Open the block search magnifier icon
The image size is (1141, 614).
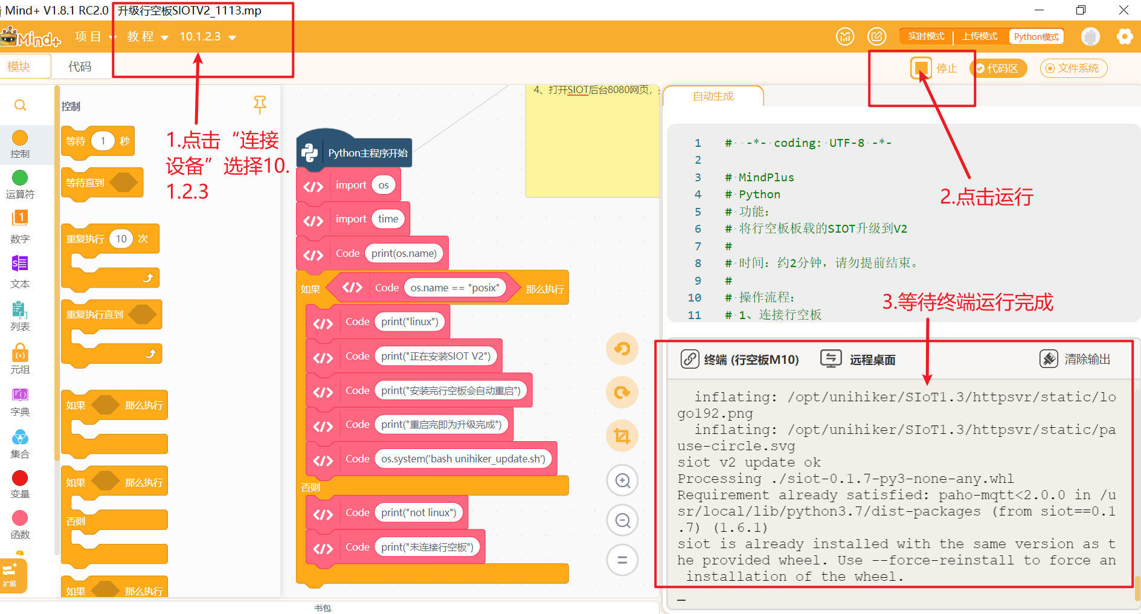tap(20, 105)
